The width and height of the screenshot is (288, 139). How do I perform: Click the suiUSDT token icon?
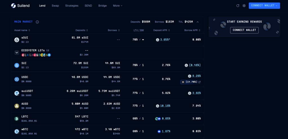(17, 93)
